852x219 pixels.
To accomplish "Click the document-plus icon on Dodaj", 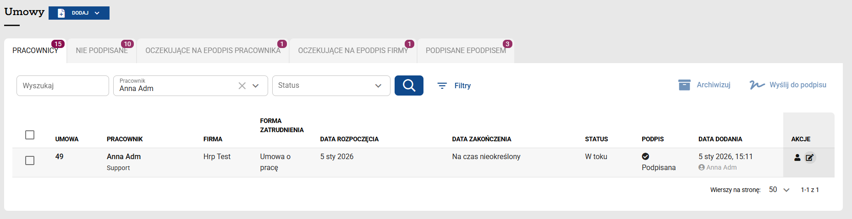I will coord(61,13).
